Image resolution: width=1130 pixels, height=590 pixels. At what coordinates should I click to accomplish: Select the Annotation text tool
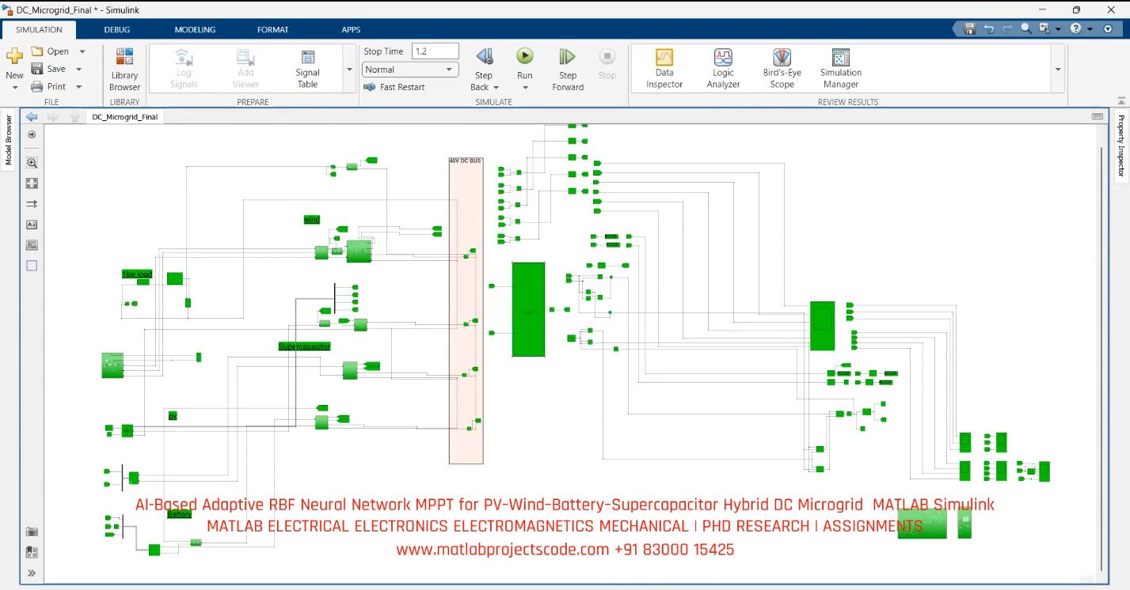pyautogui.click(x=32, y=225)
